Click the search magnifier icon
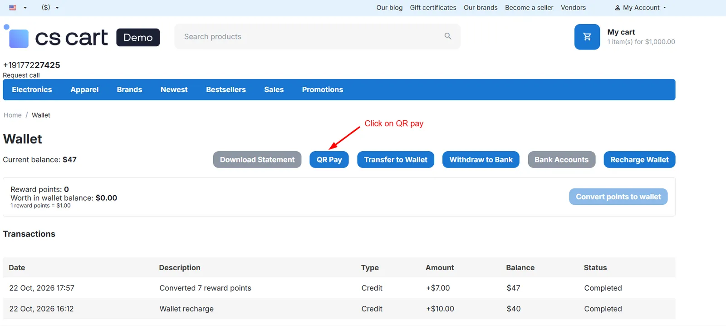The image size is (726, 326). [x=448, y=36]
